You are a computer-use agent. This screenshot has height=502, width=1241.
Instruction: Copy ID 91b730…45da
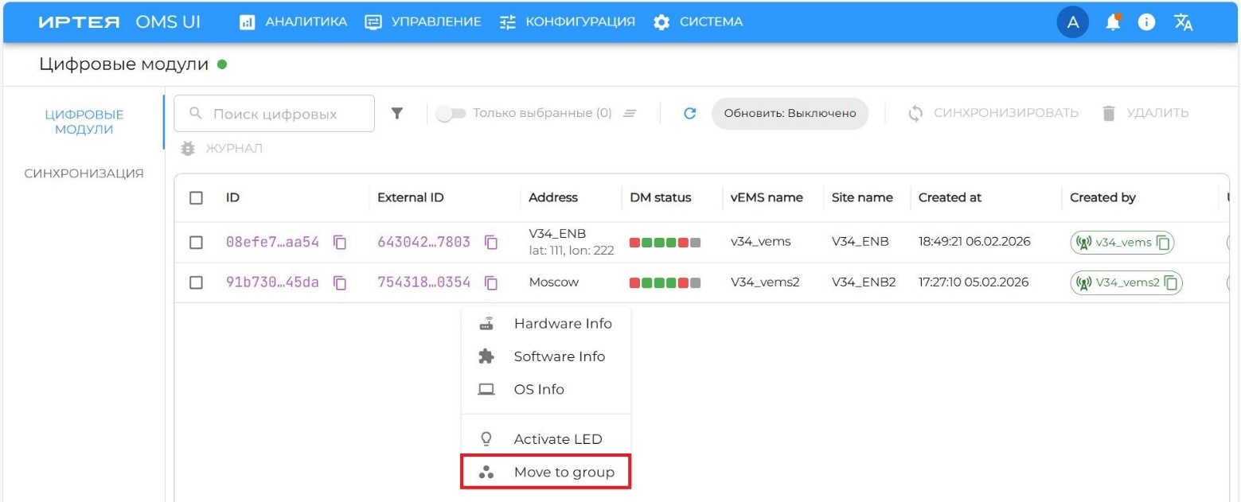point(340,282)
